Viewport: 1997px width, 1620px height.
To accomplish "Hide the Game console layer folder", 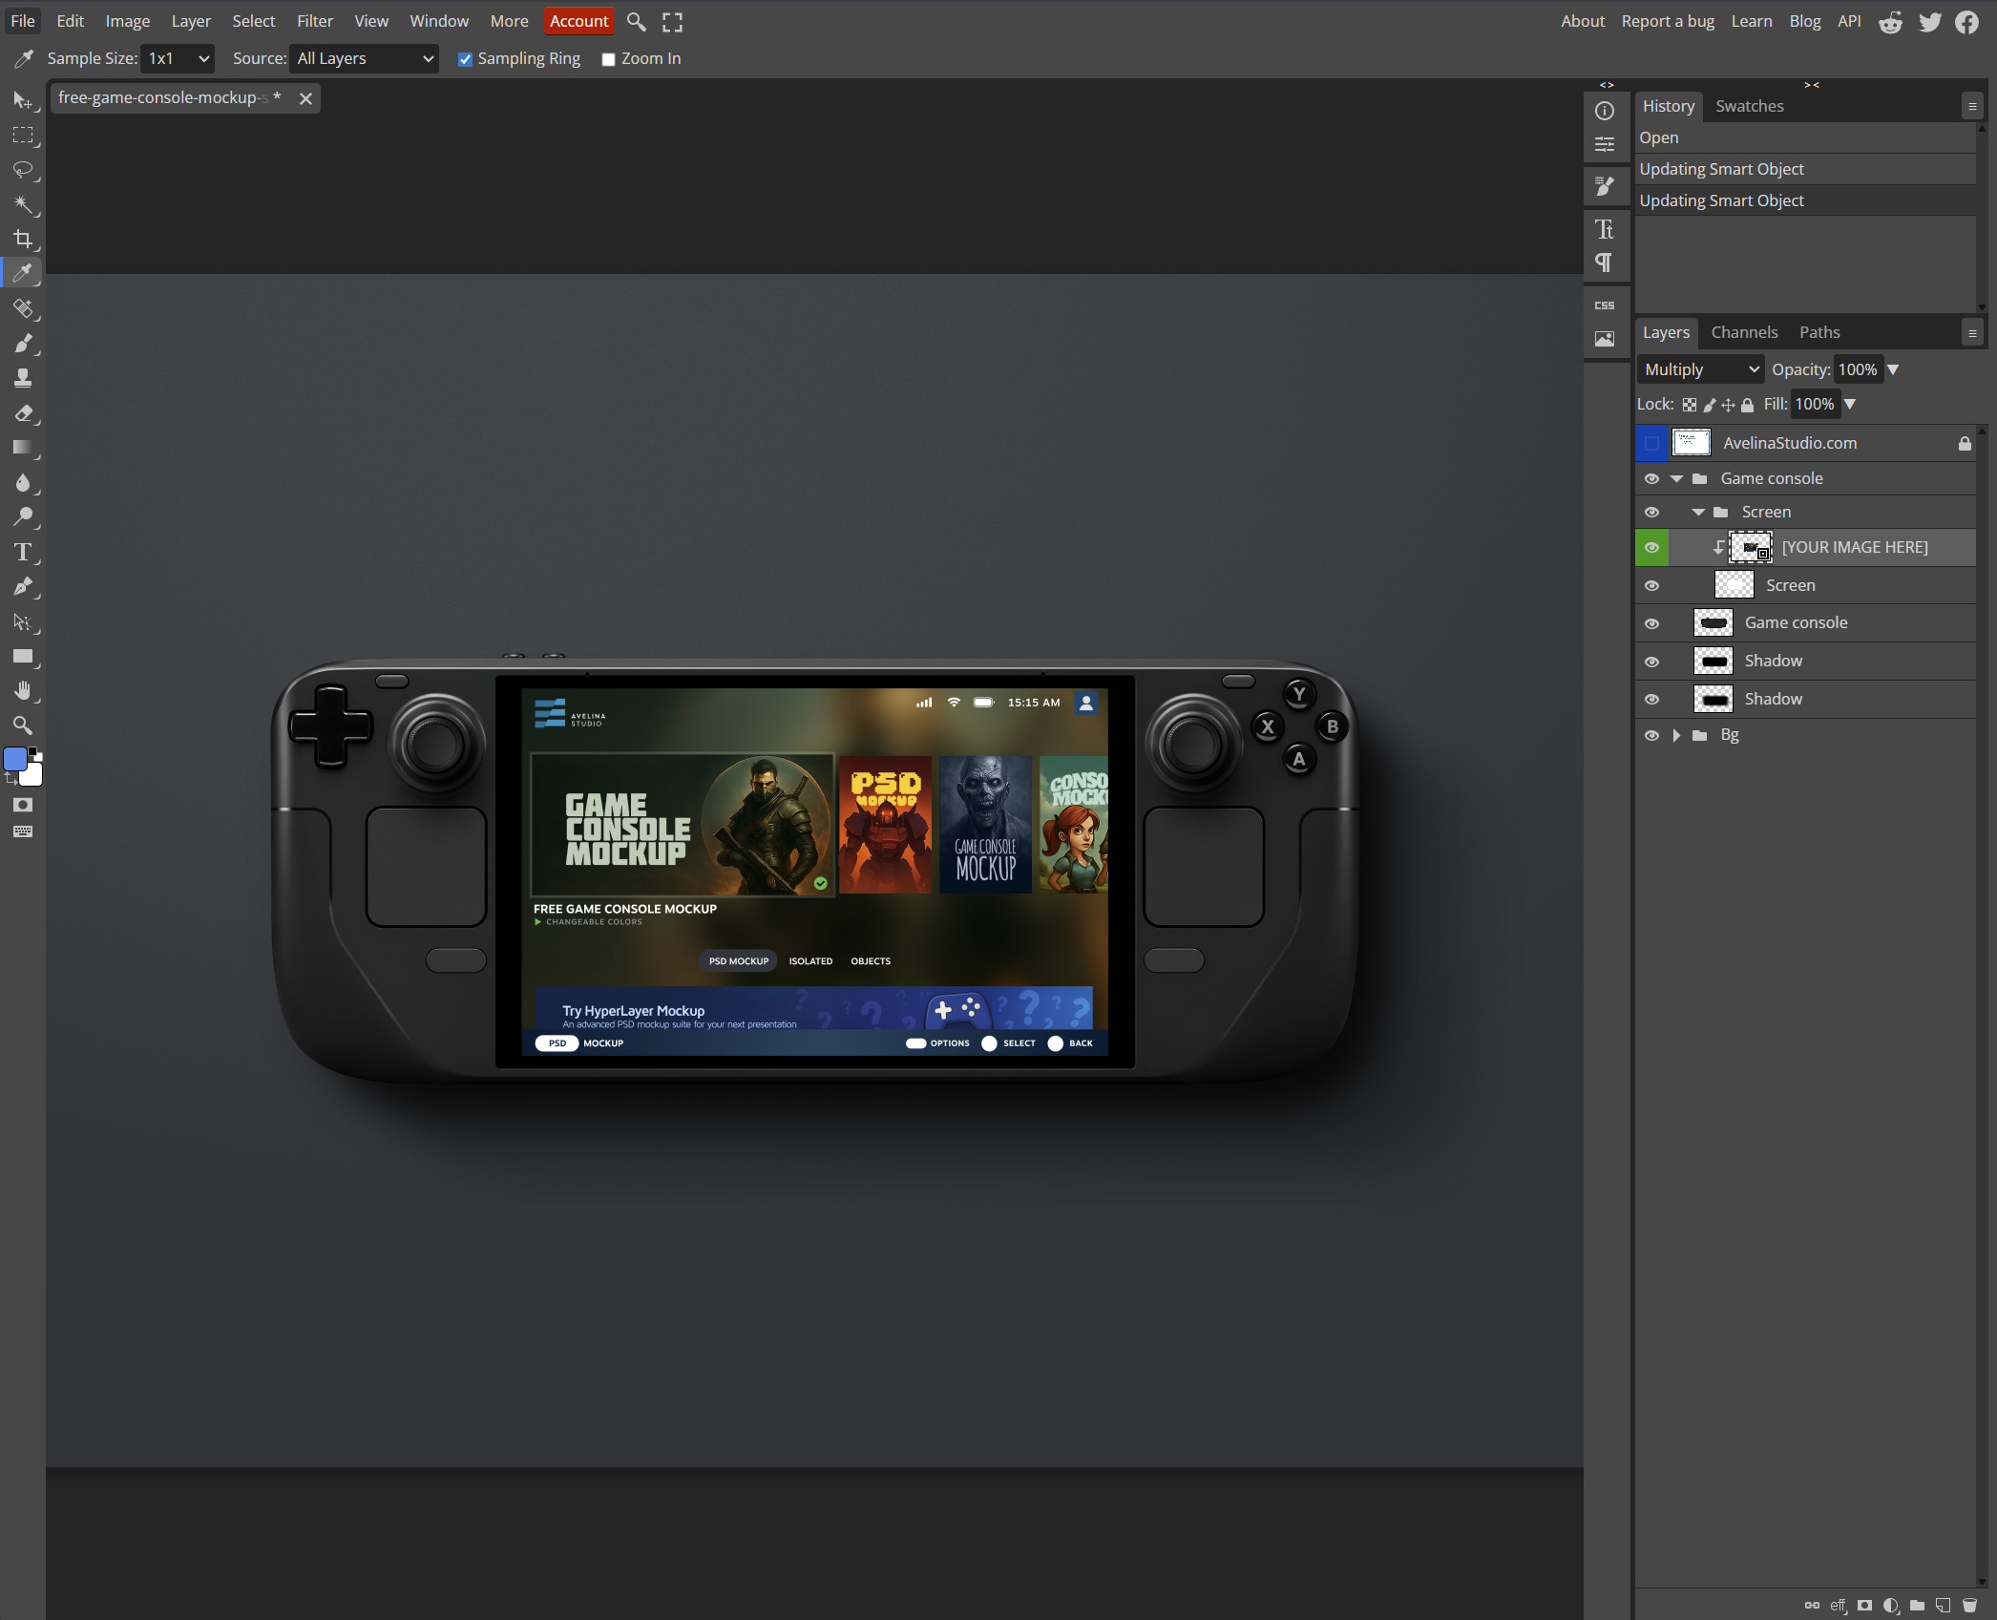I will [1651, 478].
